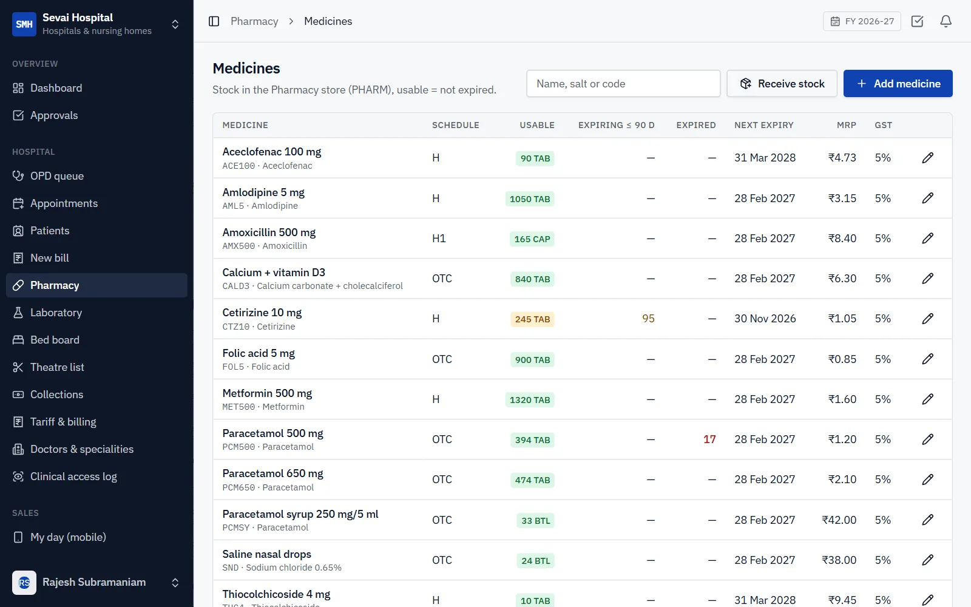The width and height of the screenshot is (971, 607).
Task: Open My day (mobile) in sidebar
Action: coord(96,537)
